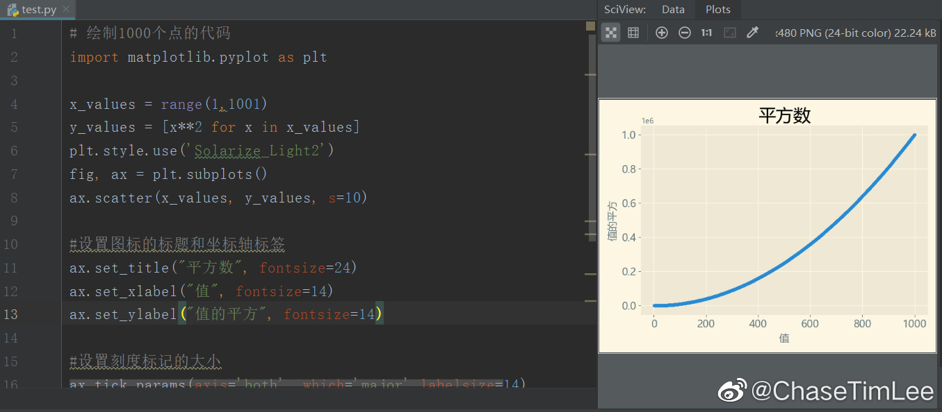Activate the color picker eyedropper tool
Image resolution: width=942 pixels, height=412 pixels.
(x=752, y=33)
